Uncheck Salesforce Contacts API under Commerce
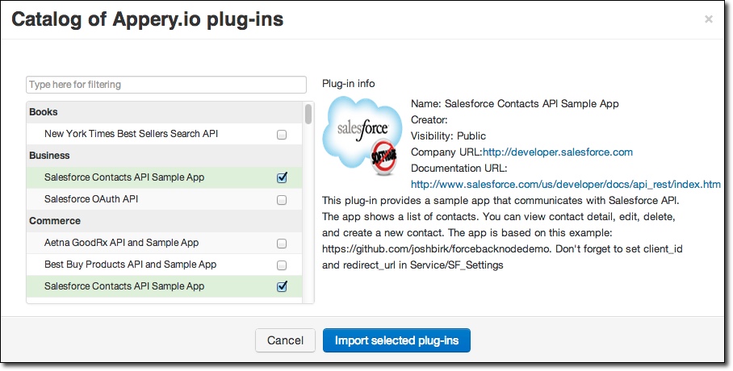The width and height of the screenshot is (733, 371). (x=282, y=286)
